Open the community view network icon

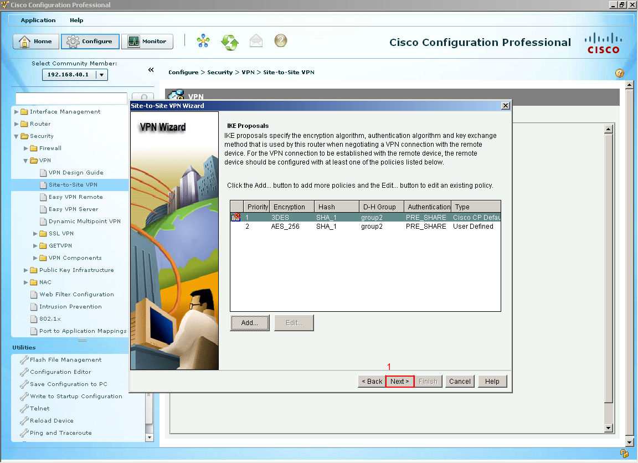point(203,41)
